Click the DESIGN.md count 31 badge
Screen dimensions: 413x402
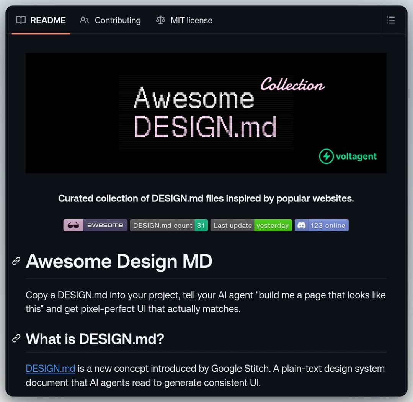[169, 225]
